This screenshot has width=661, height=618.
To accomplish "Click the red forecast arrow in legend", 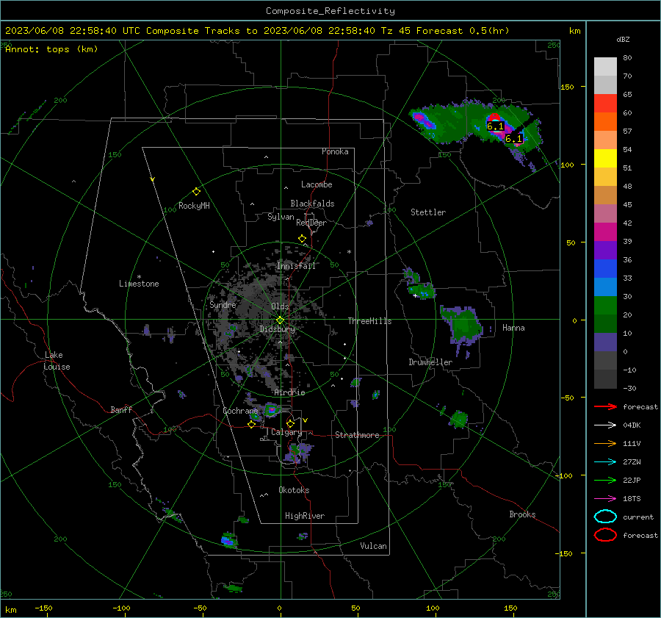I will point(605,406).
